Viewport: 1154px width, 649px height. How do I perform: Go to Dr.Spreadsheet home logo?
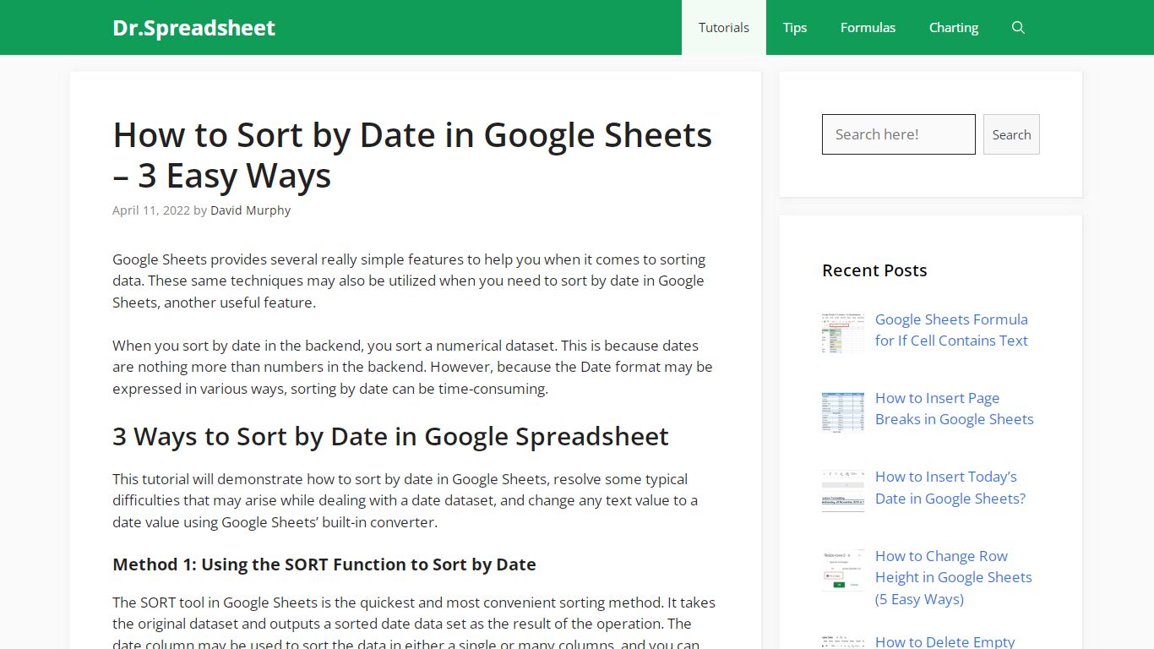click(x=193, y=28)
